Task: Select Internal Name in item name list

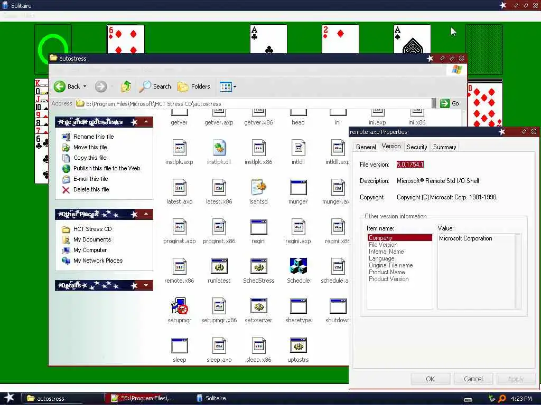Action: (386, 252)
